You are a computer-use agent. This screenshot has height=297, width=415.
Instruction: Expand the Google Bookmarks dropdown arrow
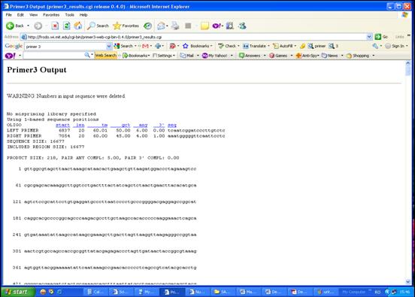[x=211, y=46]
